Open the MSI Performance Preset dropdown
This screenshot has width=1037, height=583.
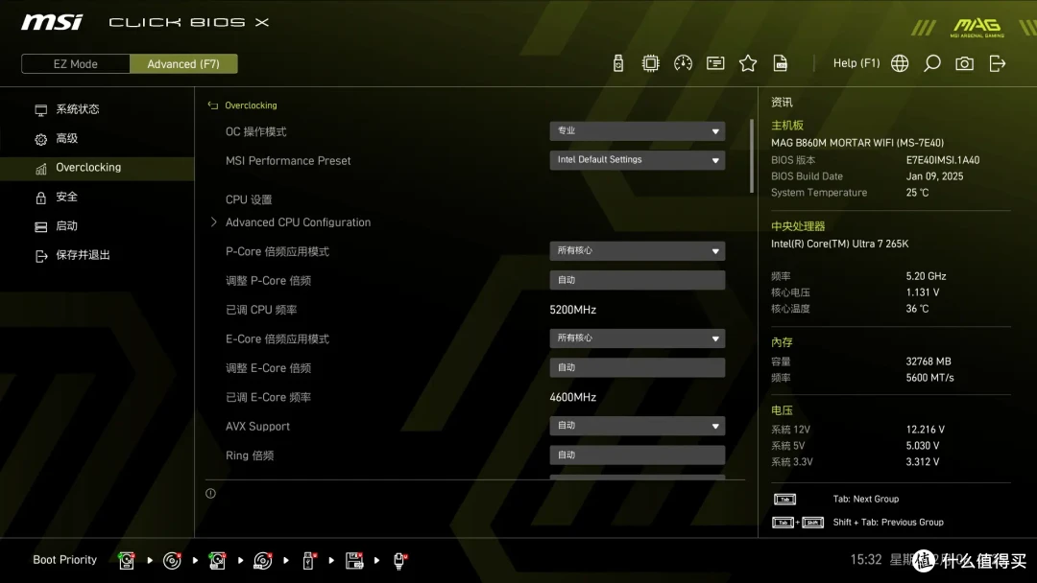pyautogui.click(x=637, y=160)
